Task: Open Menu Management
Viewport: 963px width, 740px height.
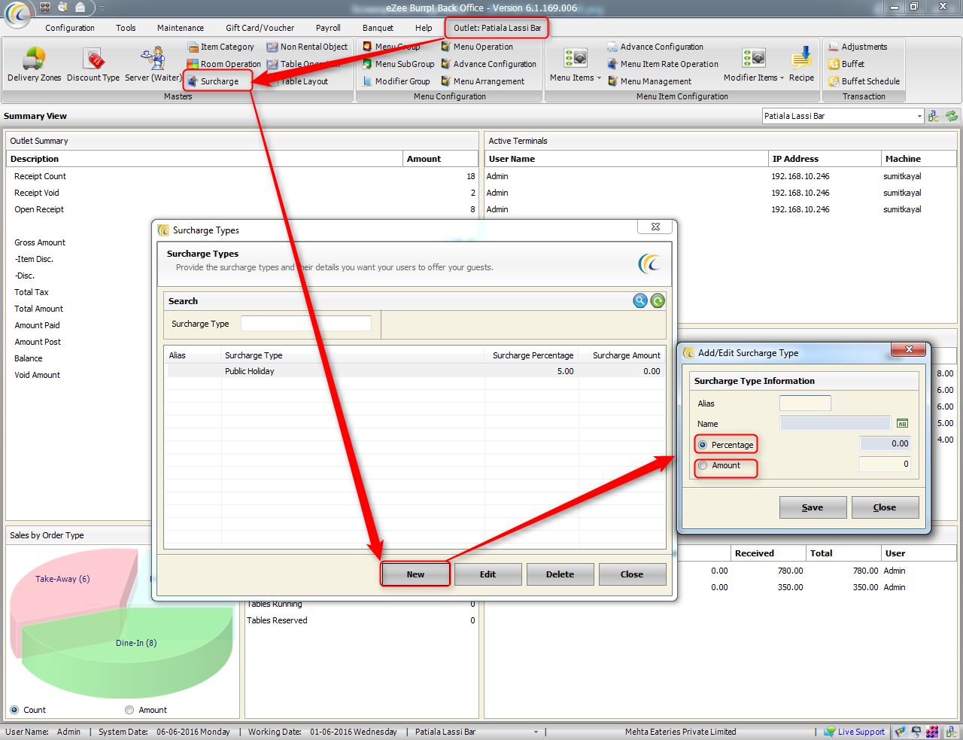Action: coord(649,81)
